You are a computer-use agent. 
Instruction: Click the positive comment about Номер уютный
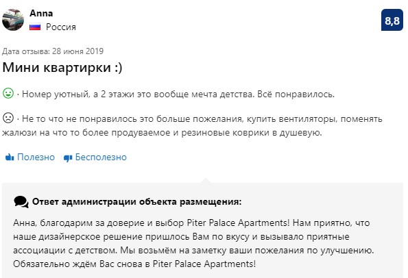178,94
